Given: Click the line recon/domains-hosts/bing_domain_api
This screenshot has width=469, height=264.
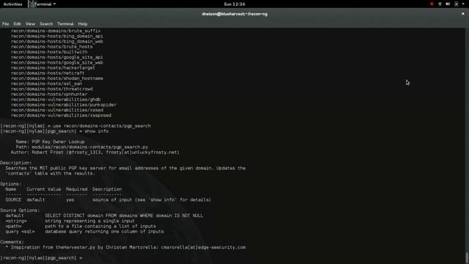Looking at the screenshot, I should 57,36.
